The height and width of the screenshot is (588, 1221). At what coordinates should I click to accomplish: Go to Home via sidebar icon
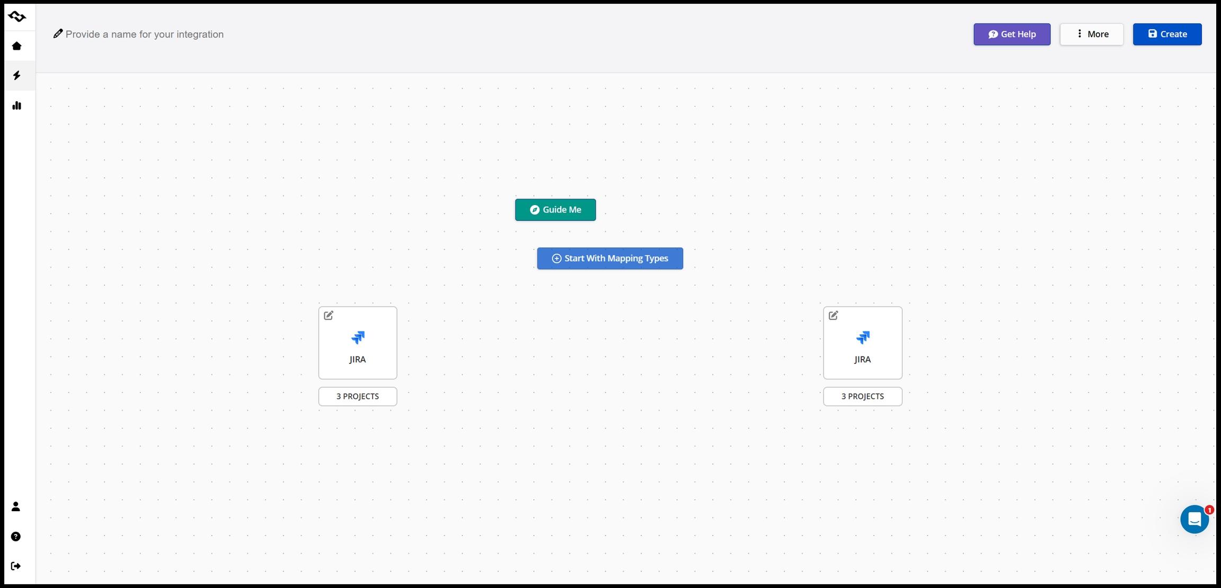click(17, 46)
